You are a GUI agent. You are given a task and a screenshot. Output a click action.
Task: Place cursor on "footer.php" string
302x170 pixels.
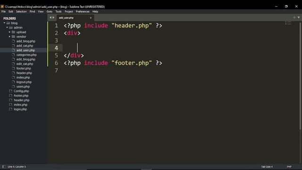tap(132, 63)
